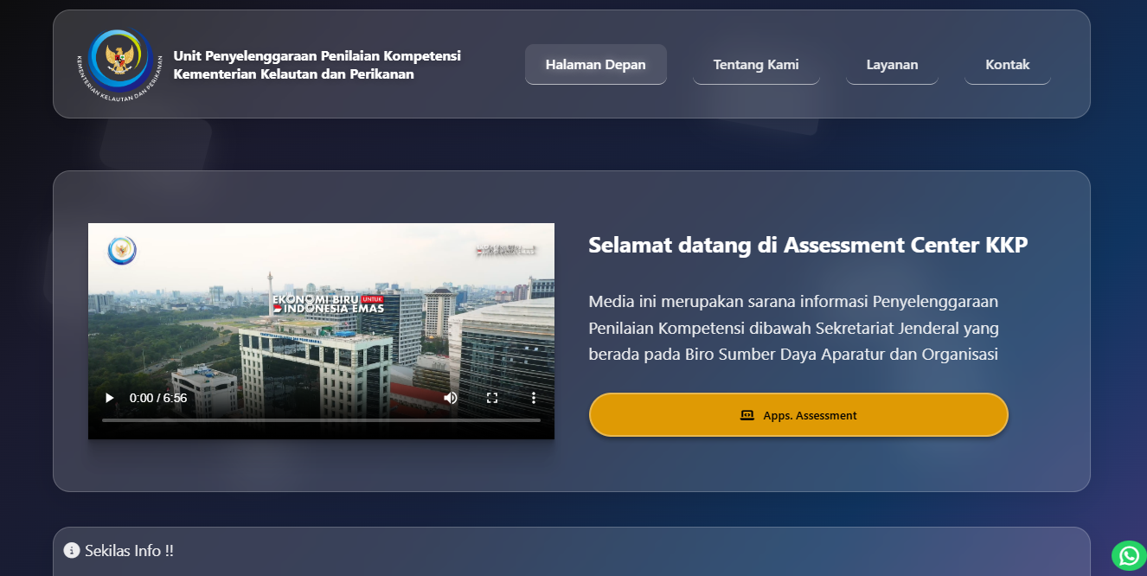Mute the video using the speaker icon

click(x=451, y=398)
